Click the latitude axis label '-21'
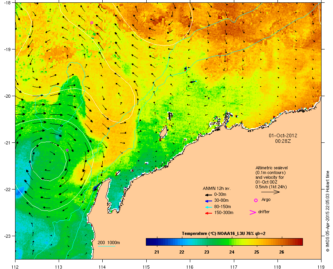This screenshot has height=269, width=333. coord(7,143)
